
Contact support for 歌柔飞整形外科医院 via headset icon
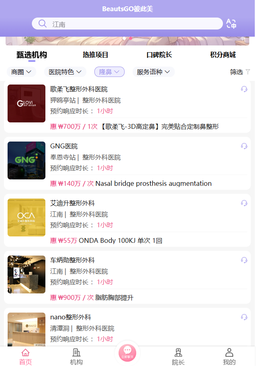(x=244, y=89)
